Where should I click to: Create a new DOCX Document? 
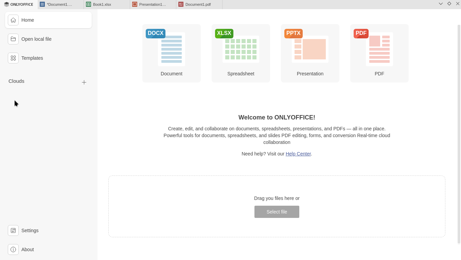tap(172, 53)
